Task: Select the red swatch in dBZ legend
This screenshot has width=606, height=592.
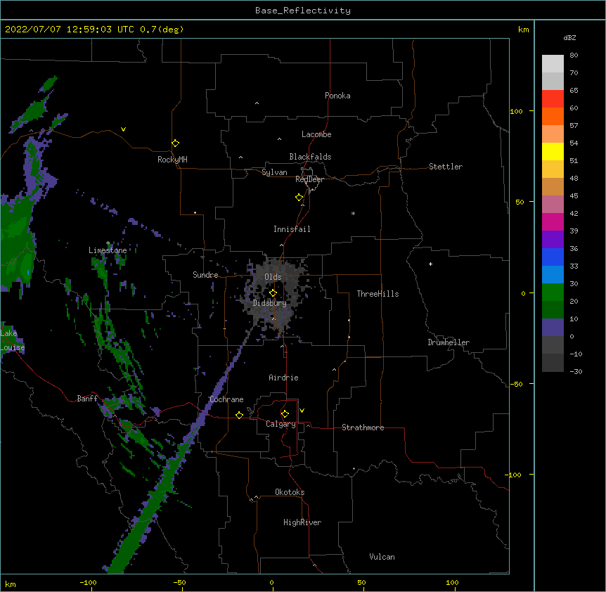Action: tap(553, 98)
